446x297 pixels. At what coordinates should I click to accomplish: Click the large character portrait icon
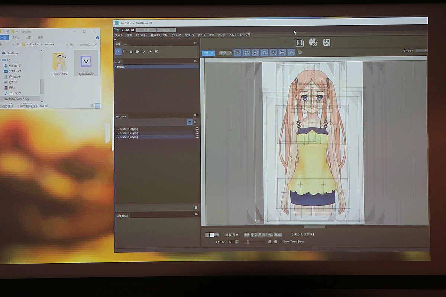300,43
